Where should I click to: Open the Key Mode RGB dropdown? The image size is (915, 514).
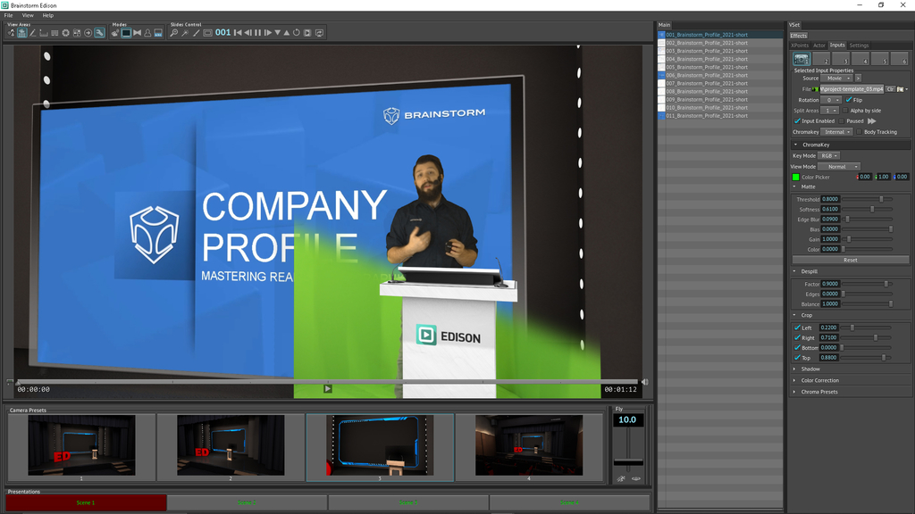coord(828,155)
